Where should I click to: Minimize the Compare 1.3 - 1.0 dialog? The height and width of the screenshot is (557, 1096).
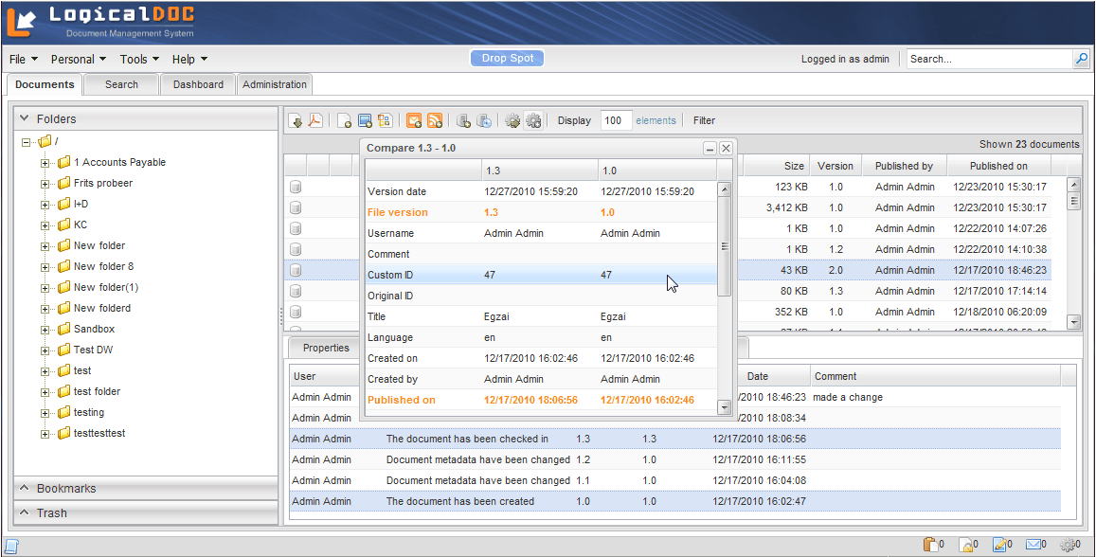pos(710,148)
